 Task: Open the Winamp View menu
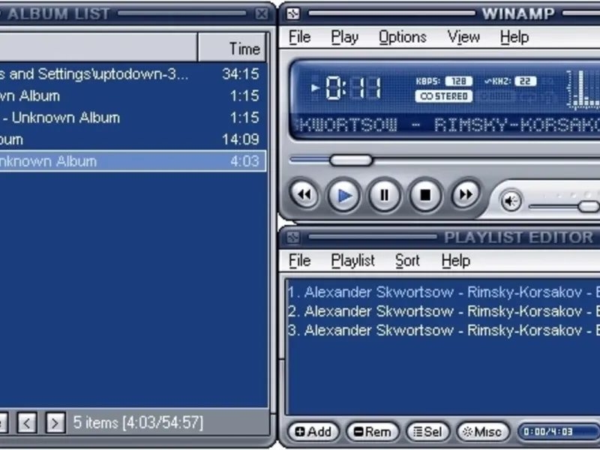(463, 37)
